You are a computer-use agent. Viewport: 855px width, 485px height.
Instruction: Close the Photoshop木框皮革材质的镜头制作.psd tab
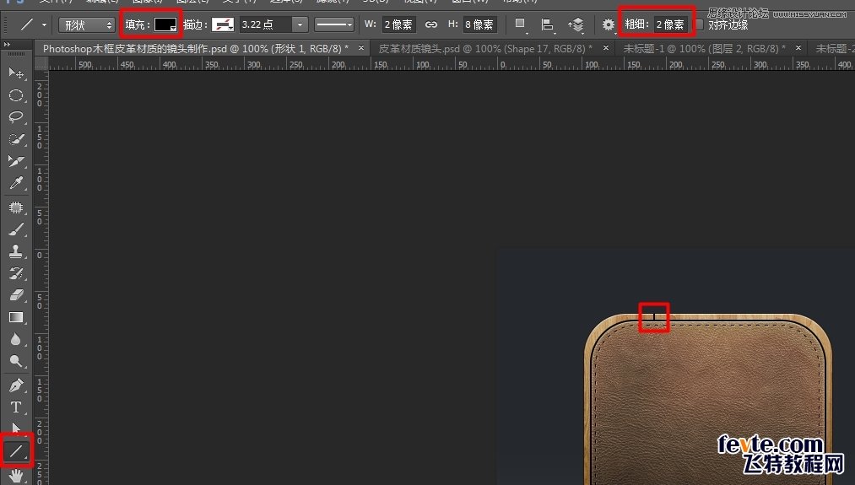coord(361,48)
